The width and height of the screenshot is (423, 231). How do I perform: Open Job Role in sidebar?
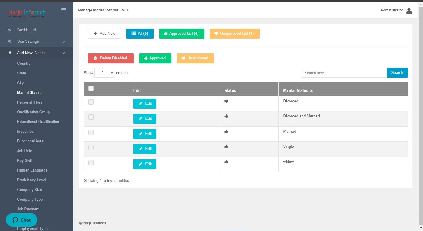tap(24, 151)
